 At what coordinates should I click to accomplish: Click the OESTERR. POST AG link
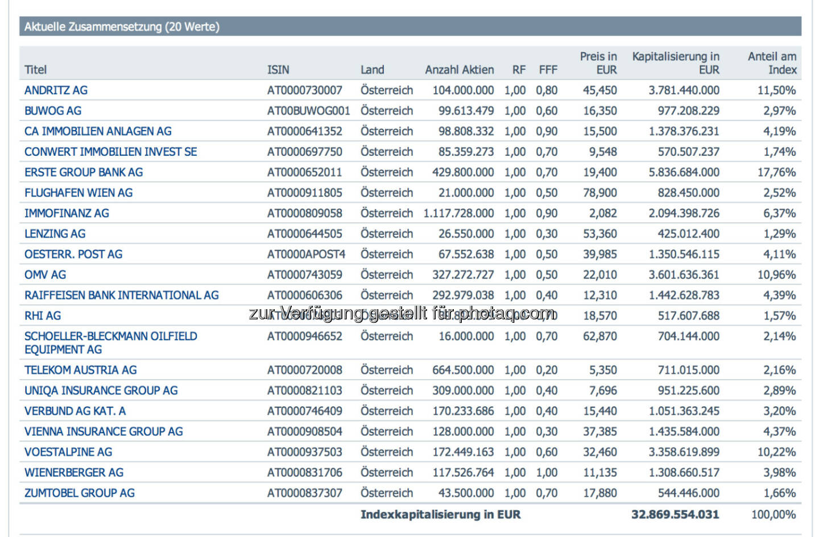(73, 254)
